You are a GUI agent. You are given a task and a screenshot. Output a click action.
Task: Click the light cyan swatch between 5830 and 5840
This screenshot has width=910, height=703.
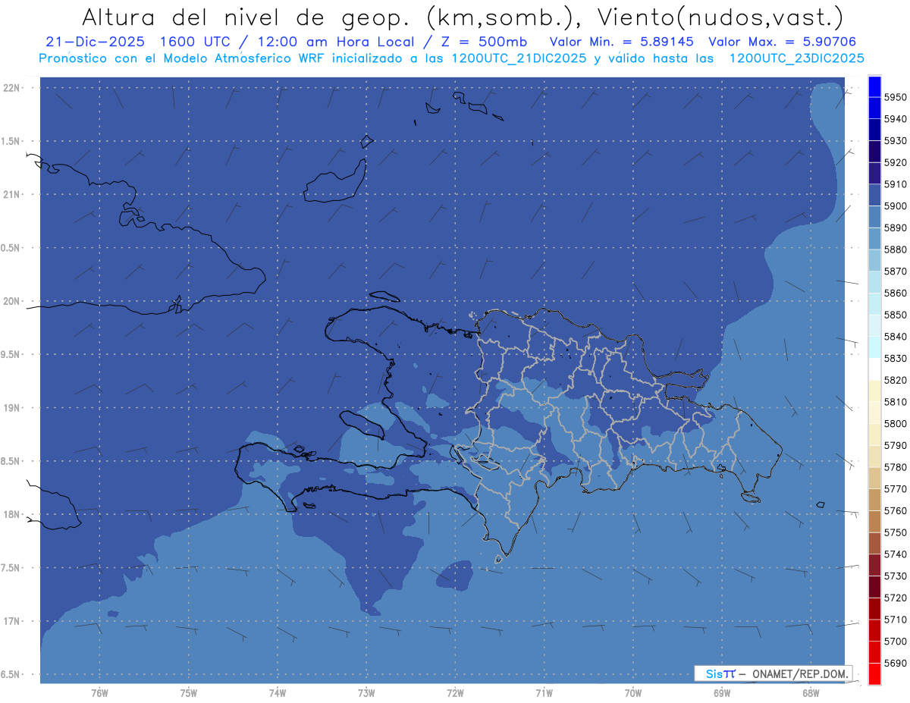point(874,347)
